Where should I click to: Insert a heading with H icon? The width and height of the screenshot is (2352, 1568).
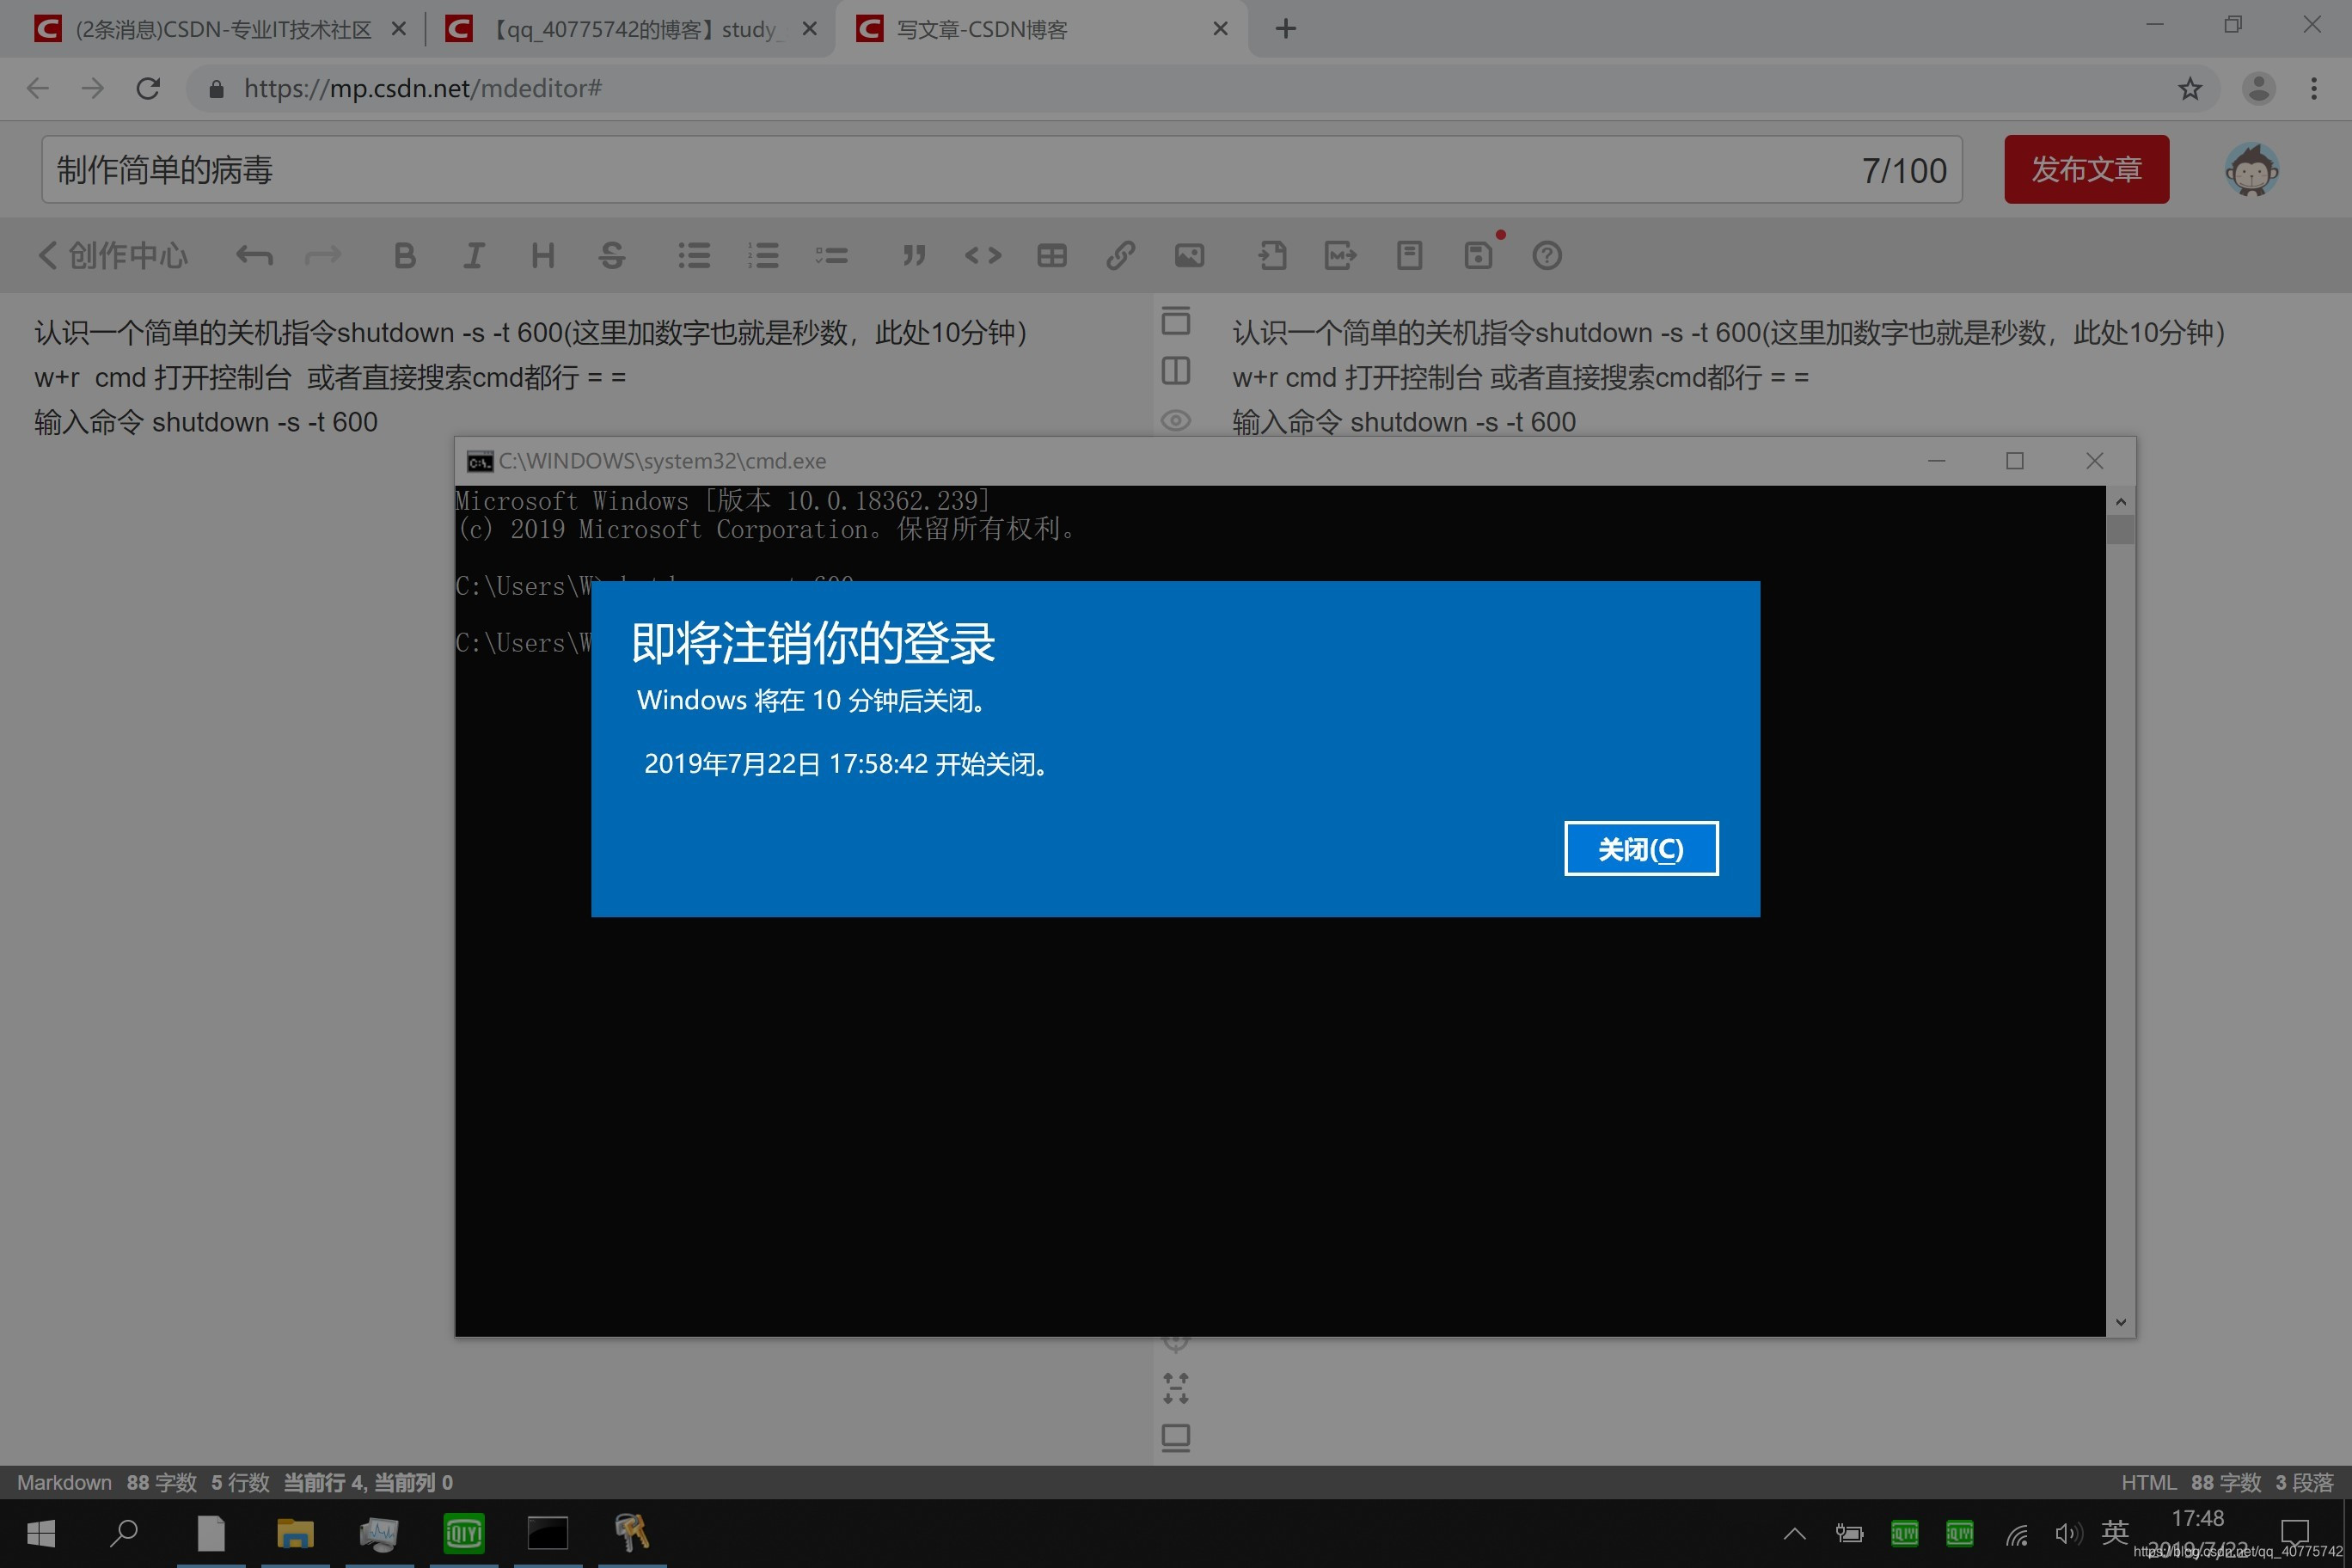(543, 256)
